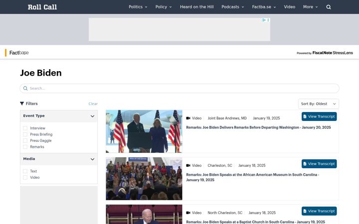Click the ad options dots icon
This screenshot has width=359, height=224.
point(268,20)
